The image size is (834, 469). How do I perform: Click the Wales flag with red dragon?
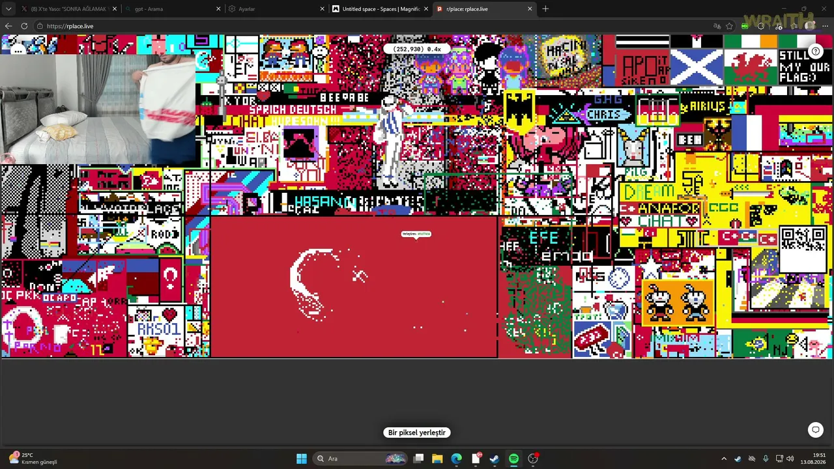click(x=751, y=66)
